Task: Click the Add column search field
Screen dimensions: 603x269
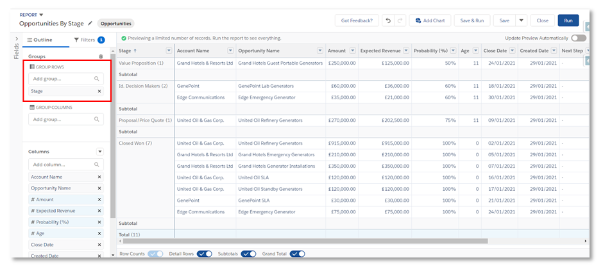Action: [66, 165]
